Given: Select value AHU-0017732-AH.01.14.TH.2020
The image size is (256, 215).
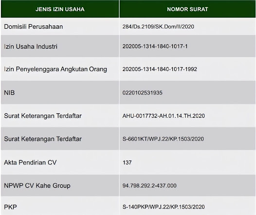Looking at the screenshot, I should pyautogui.click(x=164, y=116).
